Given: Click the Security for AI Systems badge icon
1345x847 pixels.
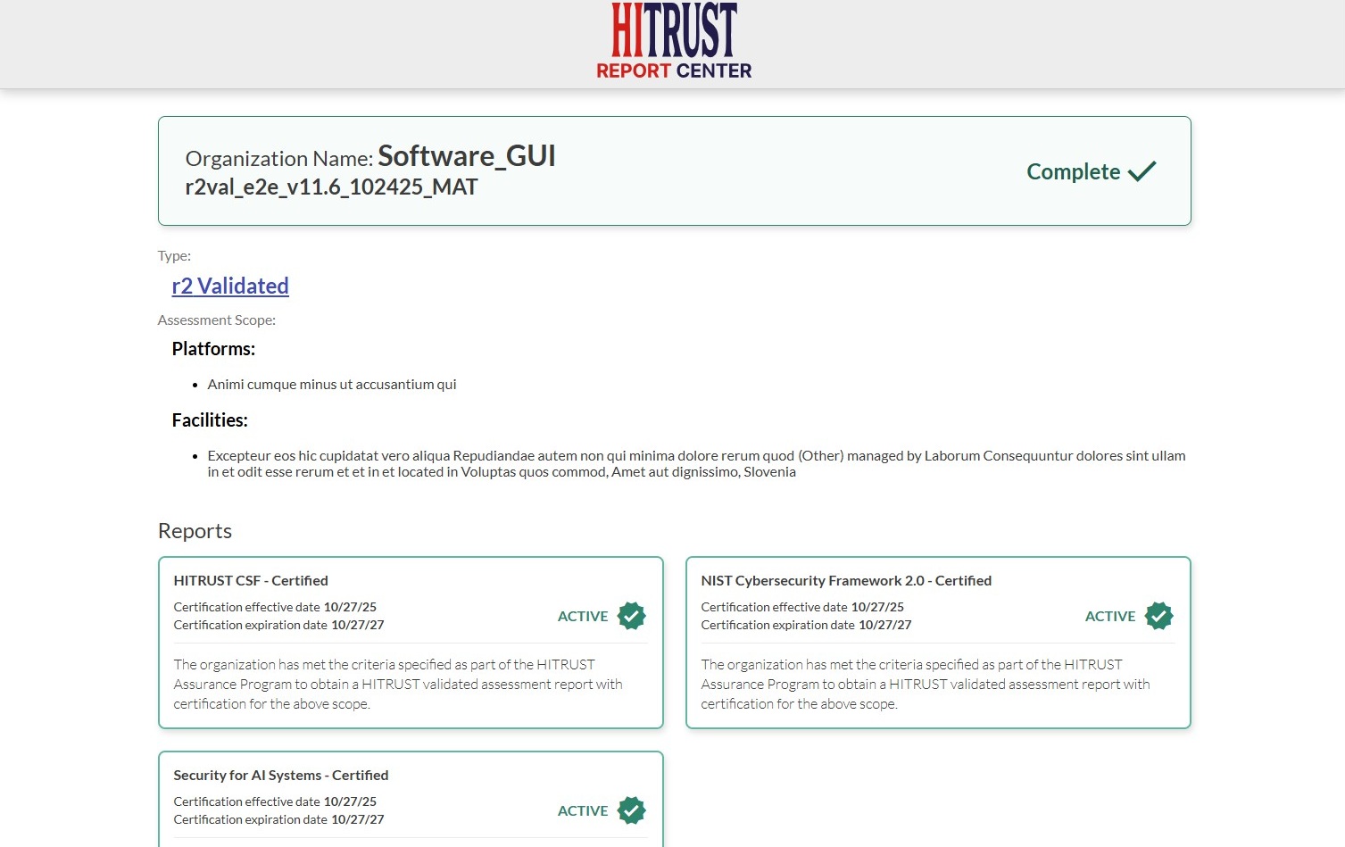Looking at the screenshot, I should pyautogui.click(x=631, y=810).
